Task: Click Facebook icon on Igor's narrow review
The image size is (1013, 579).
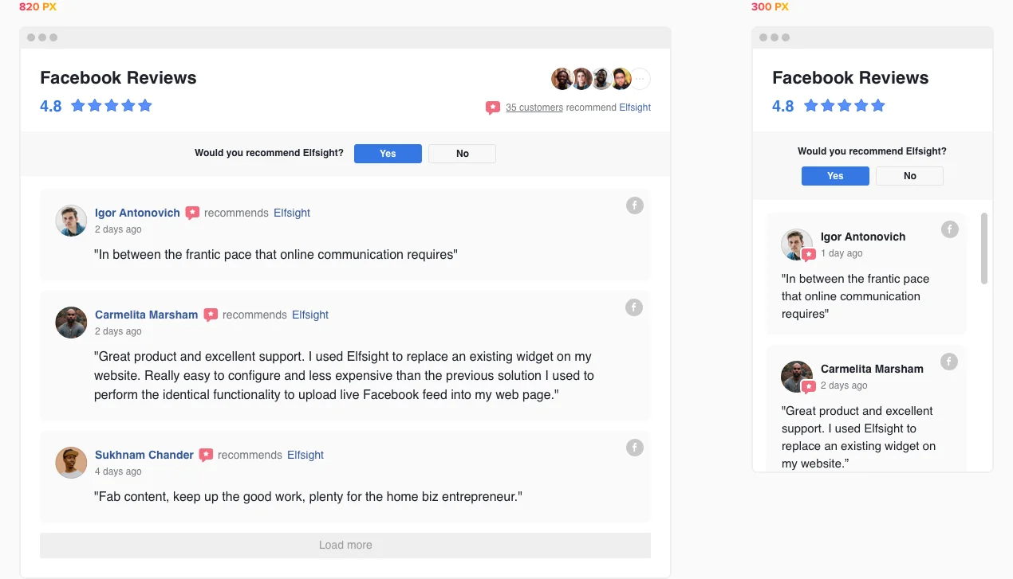Action: coord(949,229)
